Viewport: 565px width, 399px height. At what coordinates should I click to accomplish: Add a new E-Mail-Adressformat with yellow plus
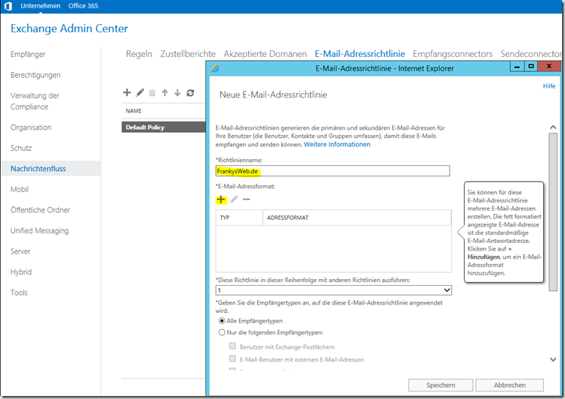(x=221, y=199)
